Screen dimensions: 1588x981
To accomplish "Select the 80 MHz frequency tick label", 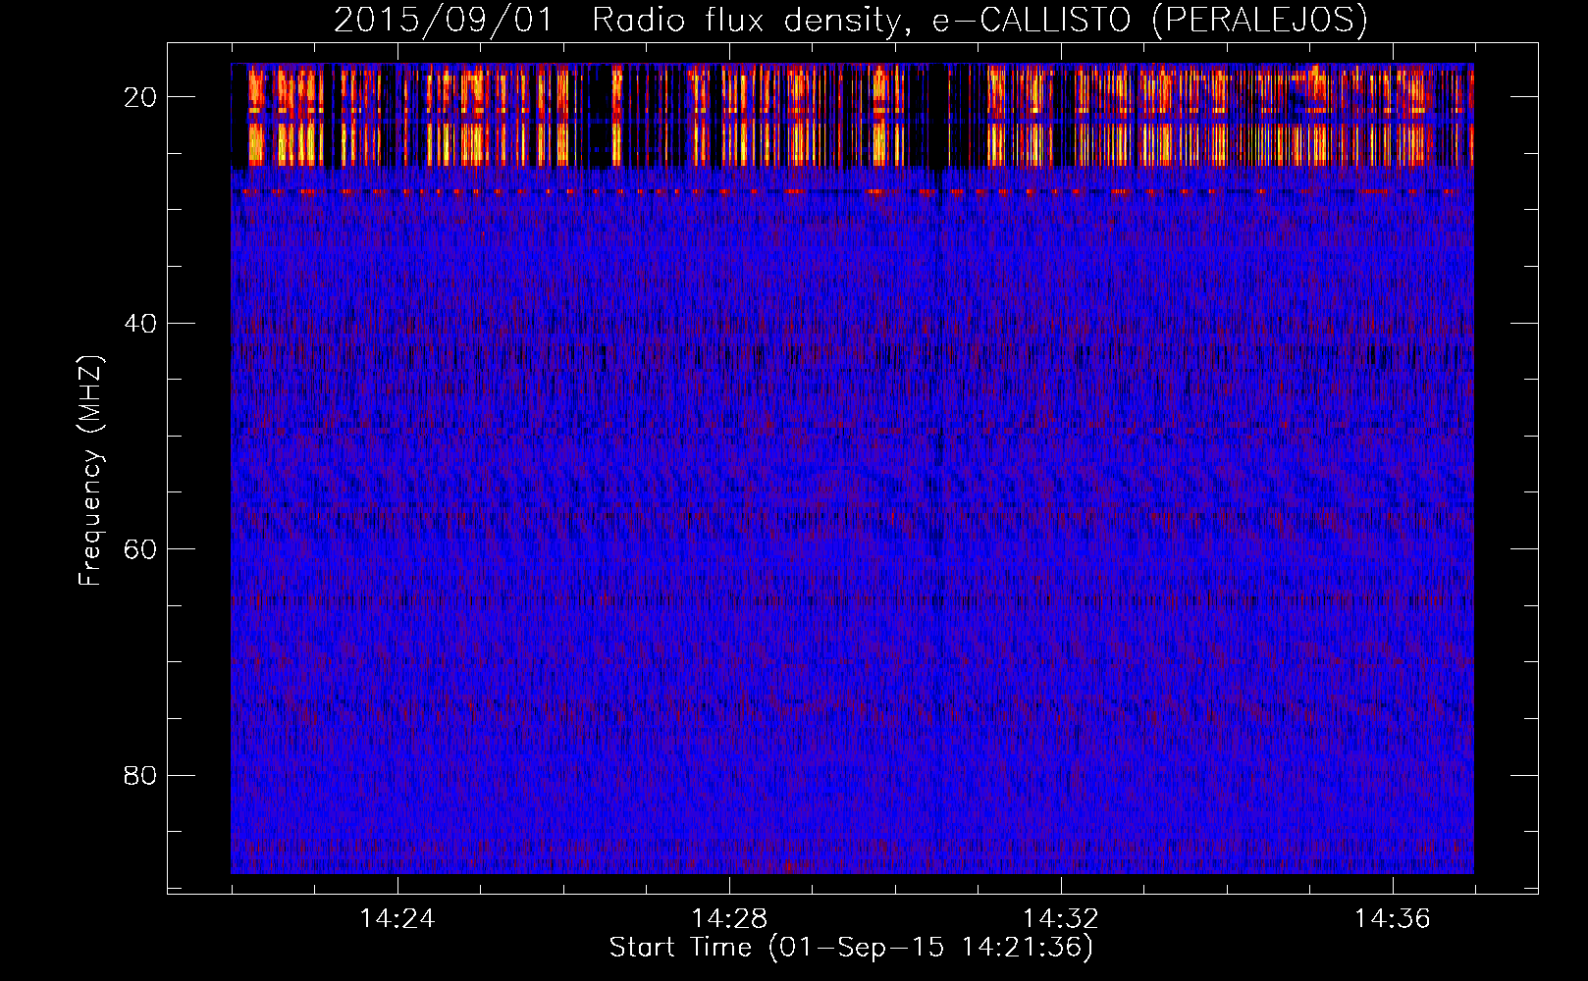I will click(x=141, y=776).
